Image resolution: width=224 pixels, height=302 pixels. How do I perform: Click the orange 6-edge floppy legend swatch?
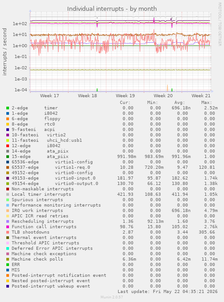tap(8, 119)
